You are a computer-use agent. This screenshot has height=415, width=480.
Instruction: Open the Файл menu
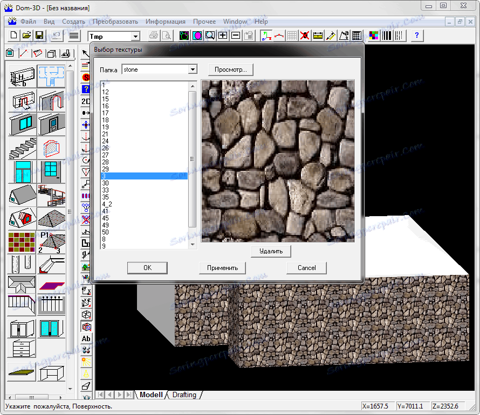point(28,22)
